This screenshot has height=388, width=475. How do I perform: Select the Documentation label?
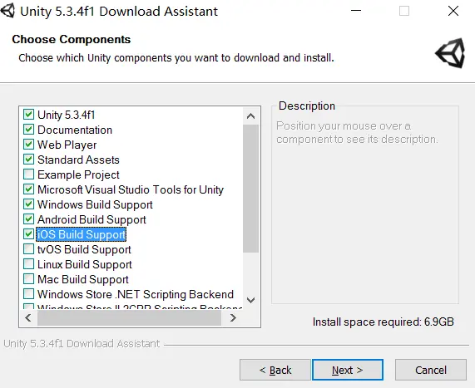[x=75, y=130]
